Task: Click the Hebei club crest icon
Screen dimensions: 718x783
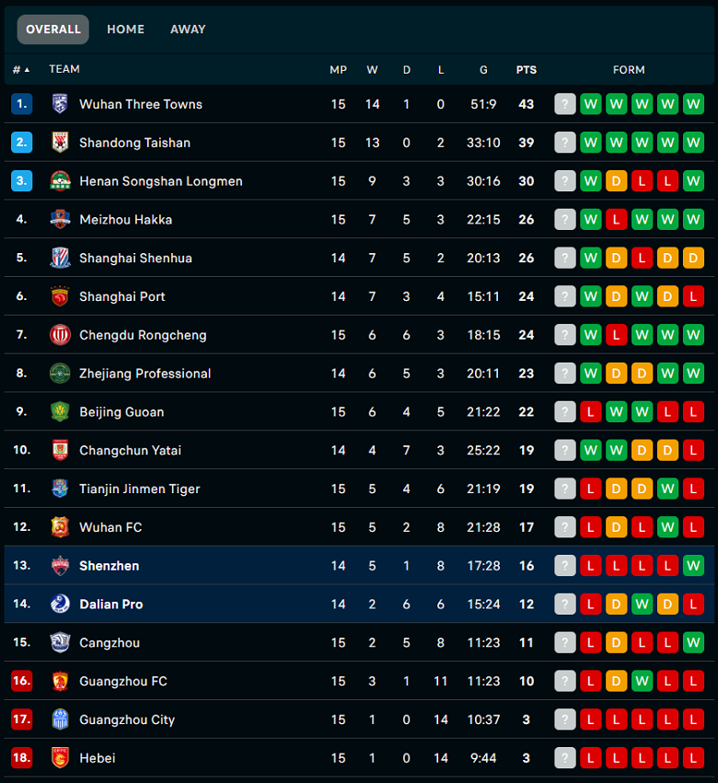Action: click(x=60, y=757)
